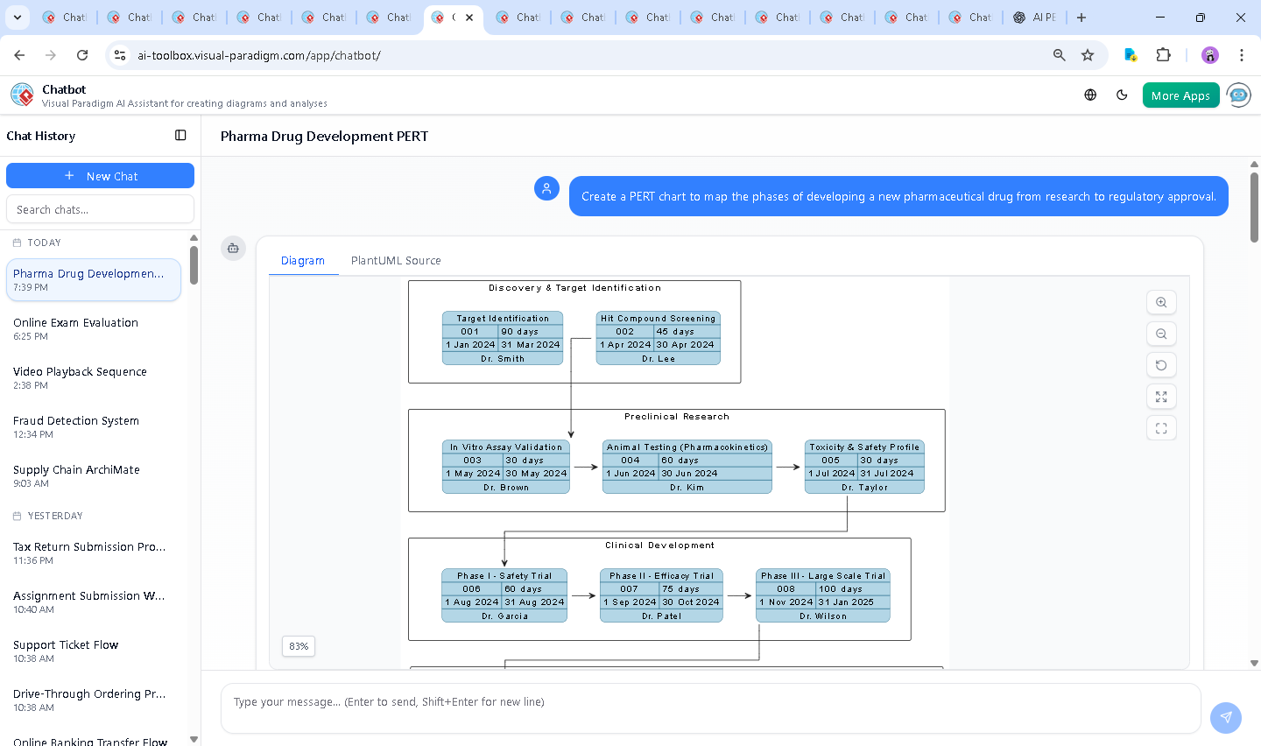Open the Chrome three-dot menu
Screen dimensions: 1261x746
click(x=1241, y=55)
